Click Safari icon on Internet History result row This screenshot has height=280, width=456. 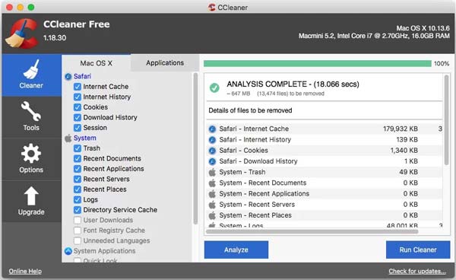coord(212,140)
